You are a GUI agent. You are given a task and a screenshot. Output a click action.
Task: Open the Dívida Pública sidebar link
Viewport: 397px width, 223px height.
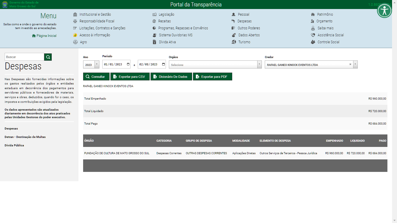14,145
